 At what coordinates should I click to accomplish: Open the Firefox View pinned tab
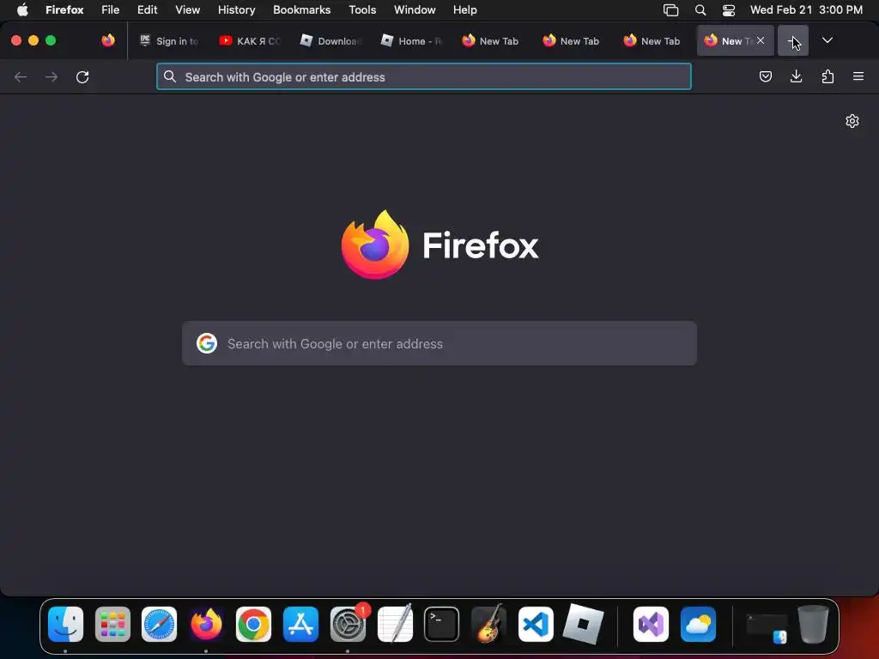tap(108, 40)
